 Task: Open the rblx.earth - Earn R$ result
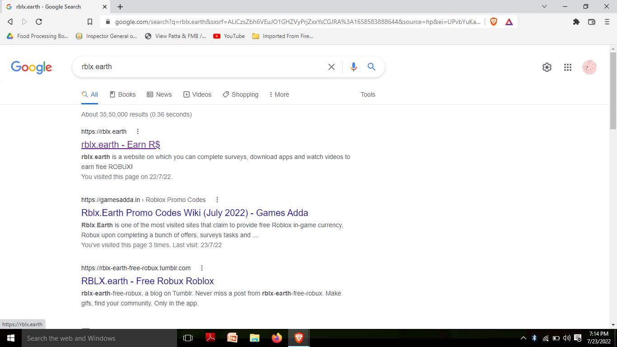coord(121,145)
